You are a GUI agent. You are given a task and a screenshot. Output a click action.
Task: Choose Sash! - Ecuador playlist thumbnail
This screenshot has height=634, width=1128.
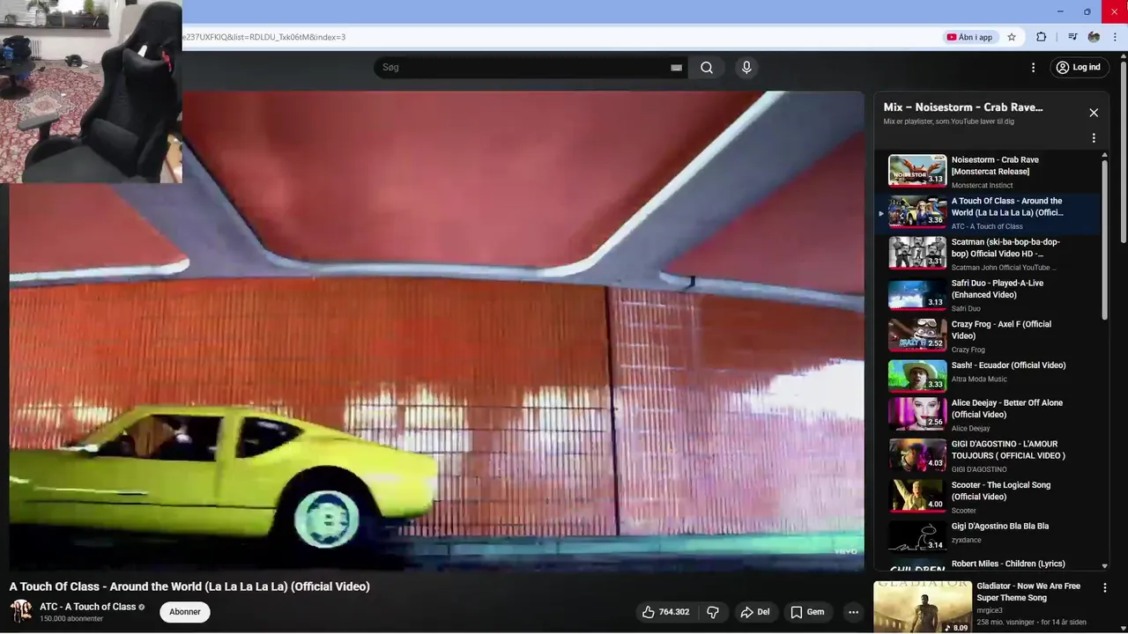coord(917,376)
